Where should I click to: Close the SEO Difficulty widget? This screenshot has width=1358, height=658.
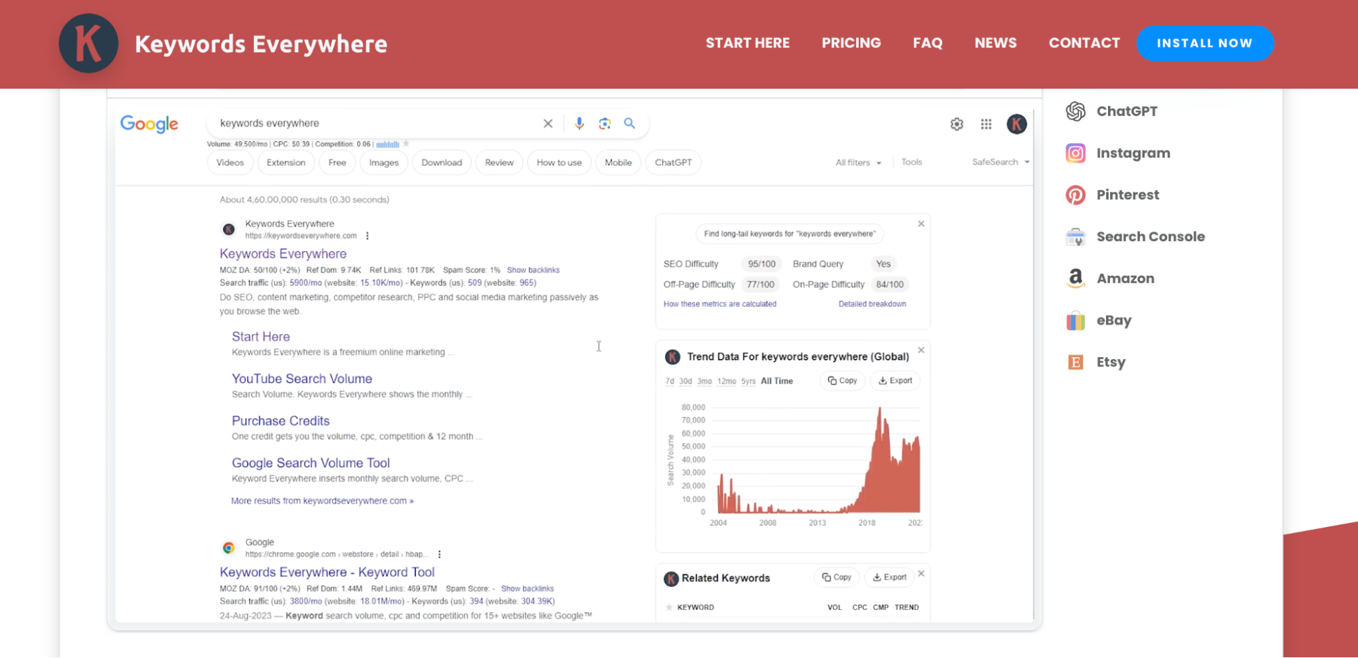point(921,224)
